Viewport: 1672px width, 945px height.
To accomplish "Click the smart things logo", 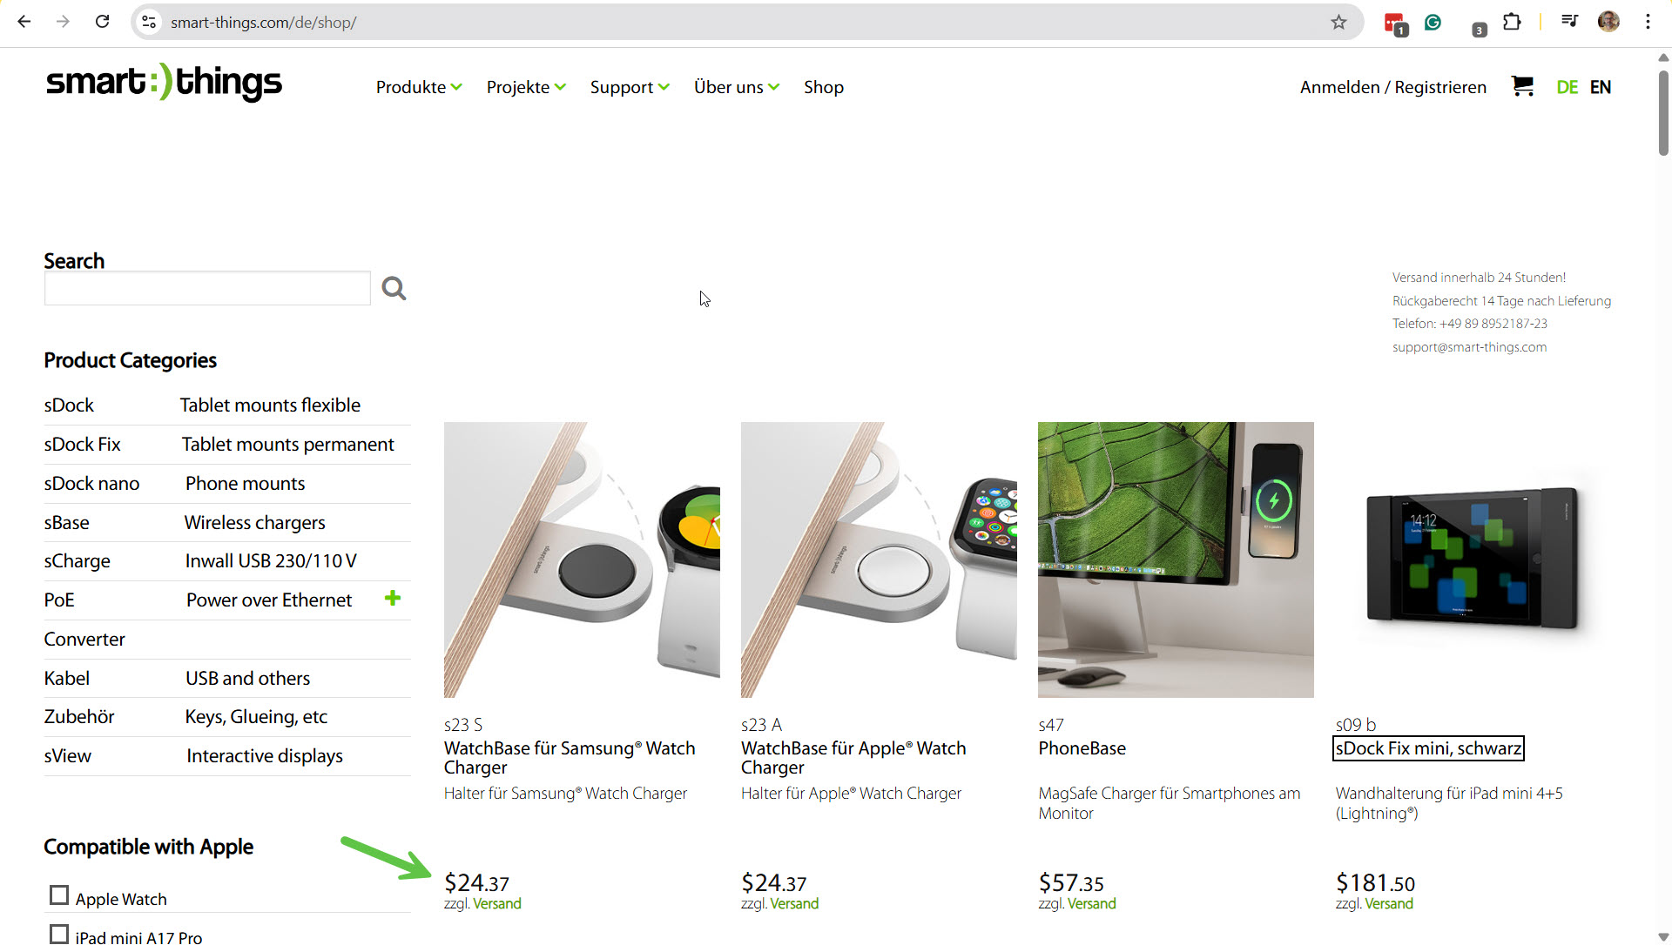I will pos(164,82).
